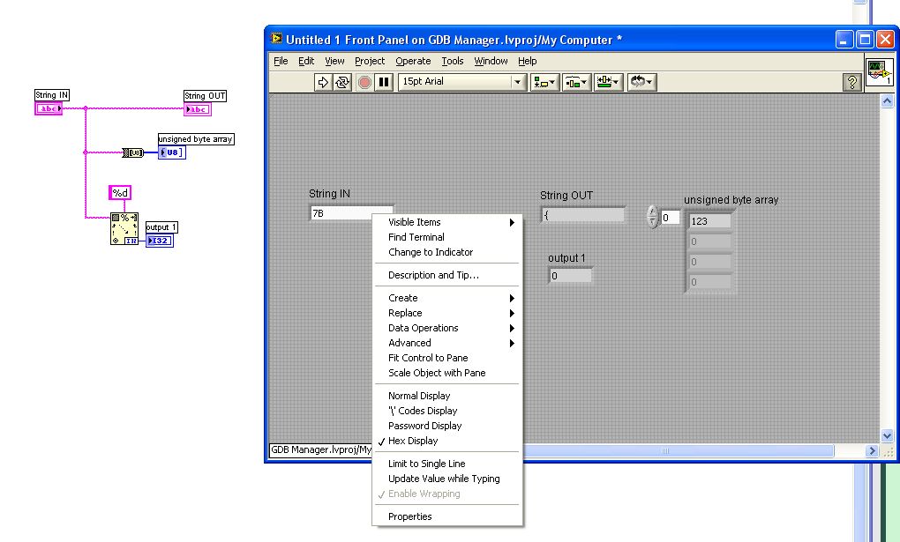
Task: Select Normal Display mode
Action: coord(447,396)
